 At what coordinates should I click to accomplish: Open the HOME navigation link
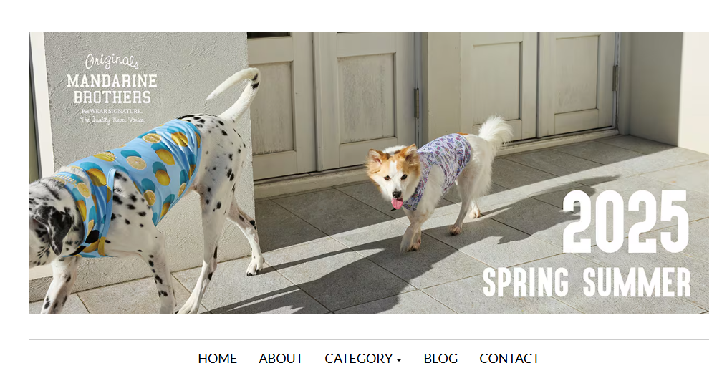click(x=218, y=359)
